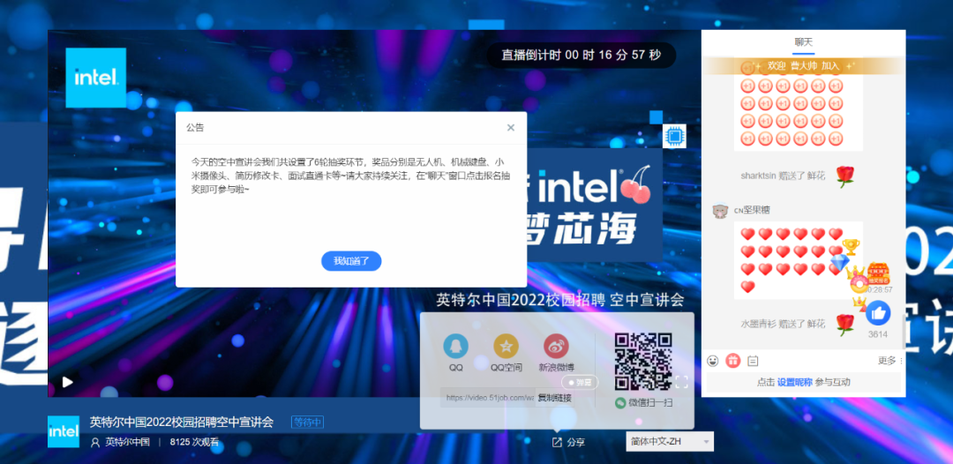Share to QQ空间 via star icon
This screenshot has width=953, height=464.
point(506,346)
